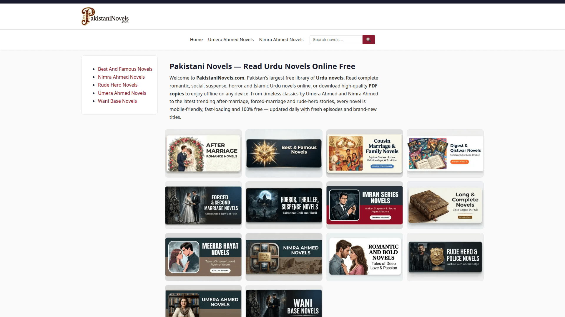Open Forced & Second Marriage Novels banner
The image size is (565, 317).
click(203, 205)
